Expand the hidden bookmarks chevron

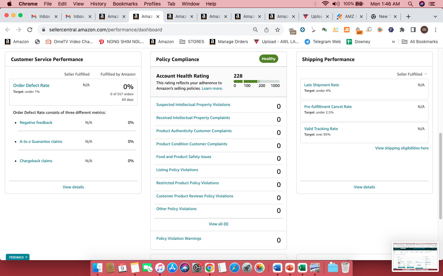point(393,42)
